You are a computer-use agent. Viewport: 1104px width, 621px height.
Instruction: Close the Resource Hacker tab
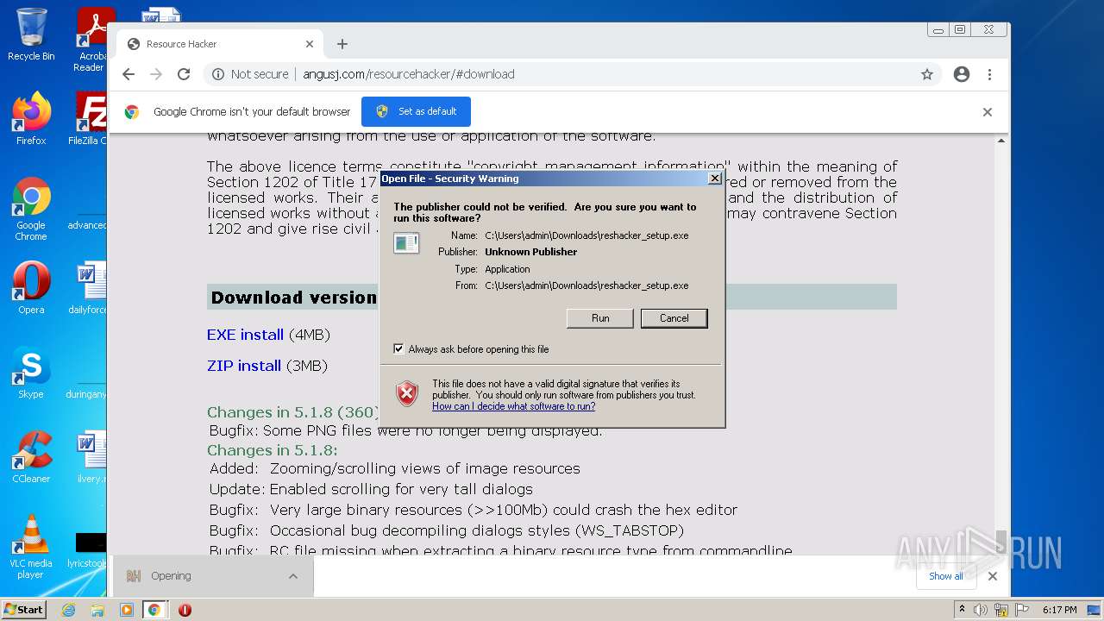point(310,44)
